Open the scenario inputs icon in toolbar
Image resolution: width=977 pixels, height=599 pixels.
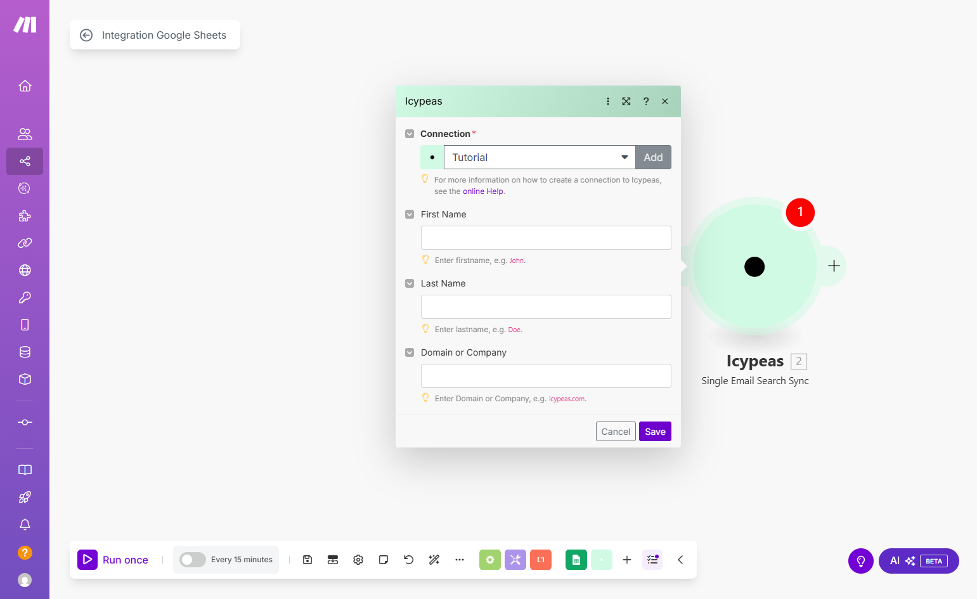click(333, 560)
